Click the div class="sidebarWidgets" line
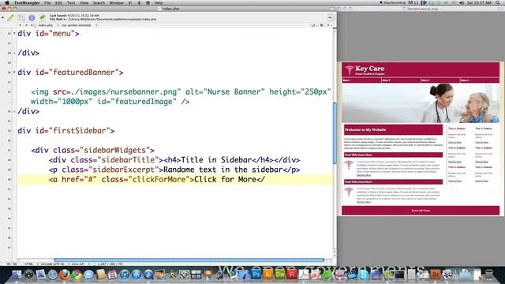Screen dimensions: 505x284 pos(93,151)
